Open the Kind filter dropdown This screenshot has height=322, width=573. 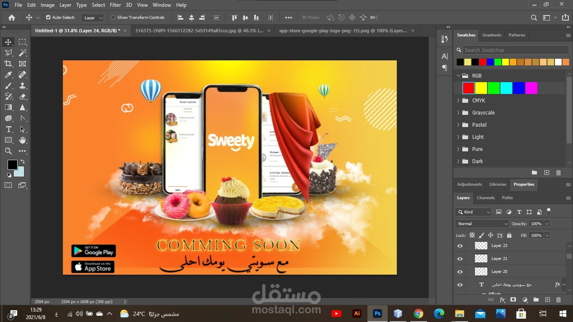tap(473, 212)
